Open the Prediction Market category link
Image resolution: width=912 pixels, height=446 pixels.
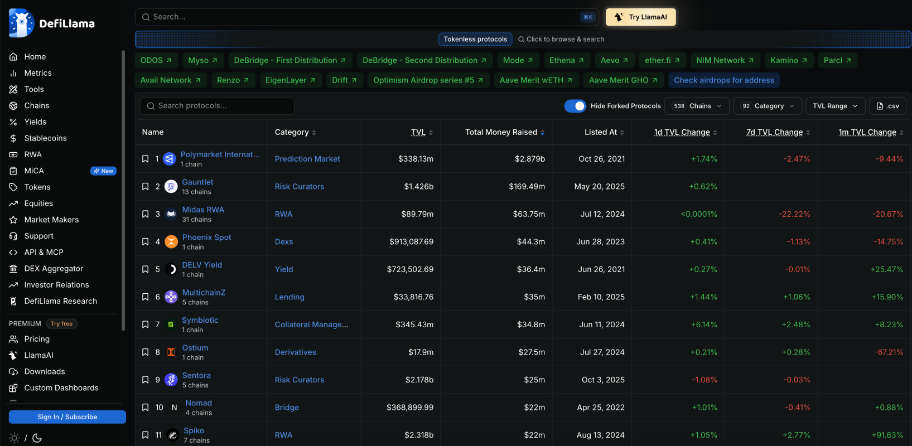tap(307, 159)
